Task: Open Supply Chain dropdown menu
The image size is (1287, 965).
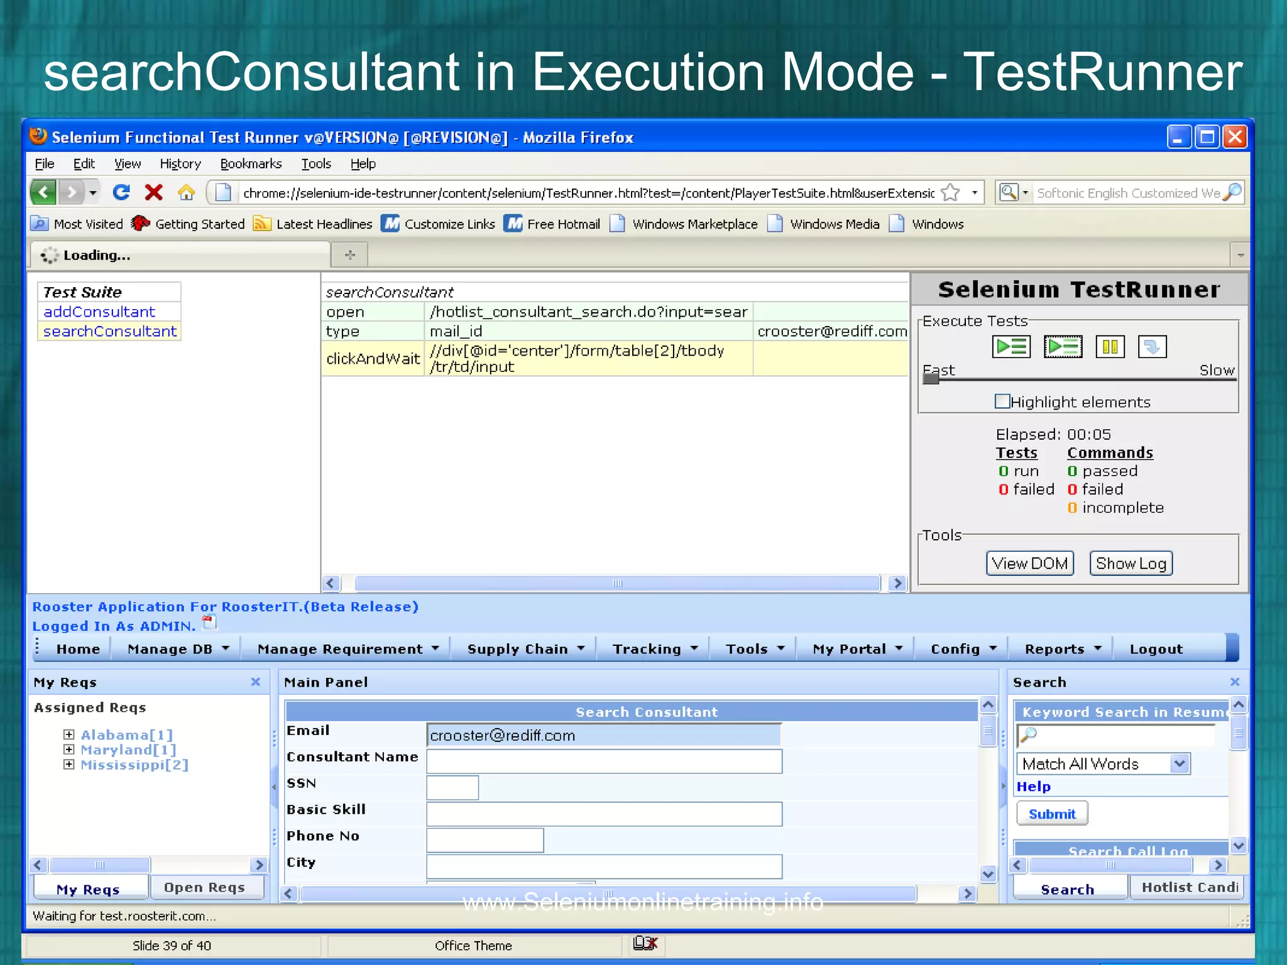Action: coord(526,649)
